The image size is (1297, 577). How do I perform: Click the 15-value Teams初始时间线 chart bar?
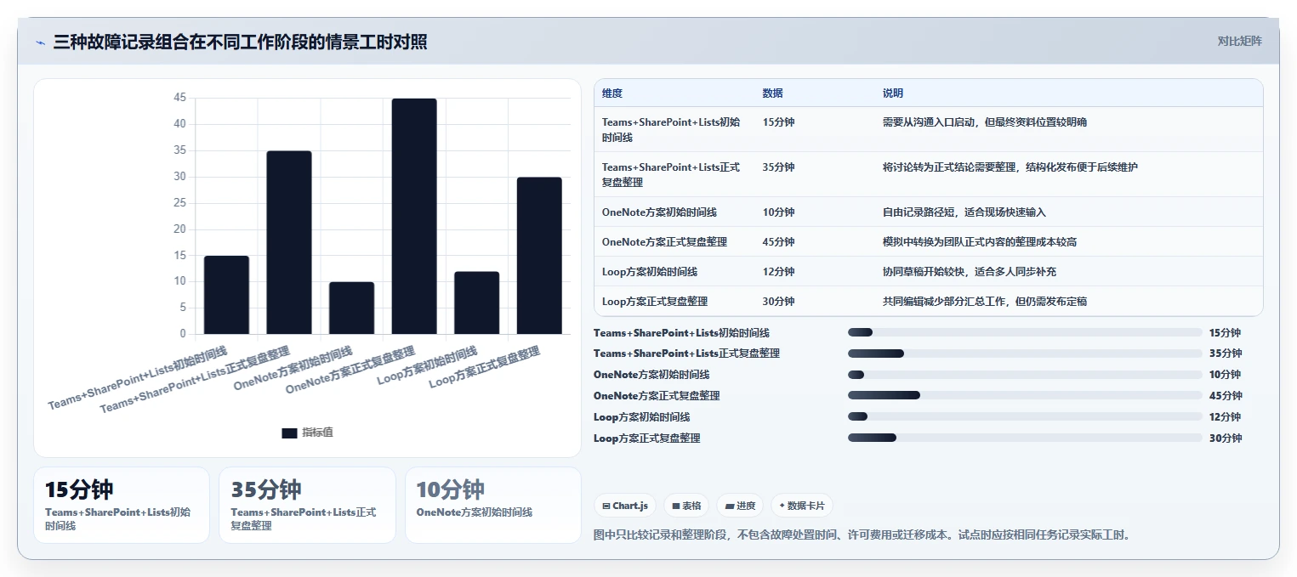[226, 295]
